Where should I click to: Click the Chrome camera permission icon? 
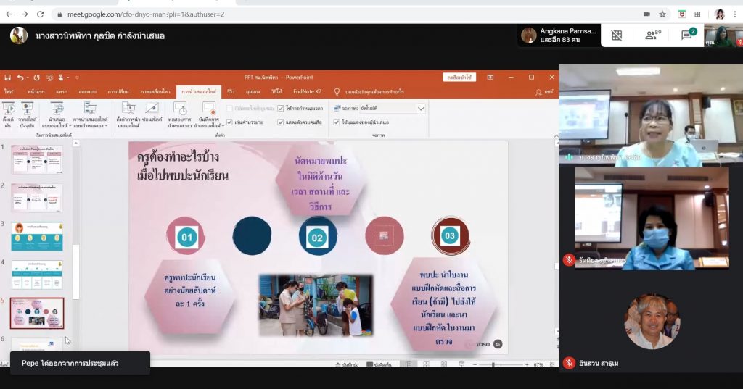click(646, 14)
